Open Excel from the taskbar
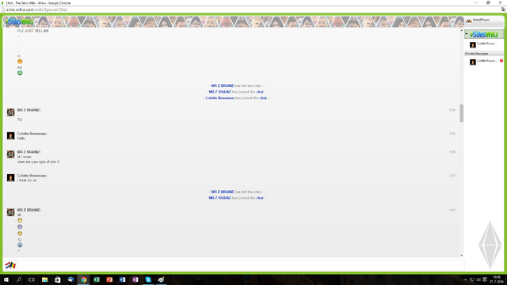 click(97, 279)
